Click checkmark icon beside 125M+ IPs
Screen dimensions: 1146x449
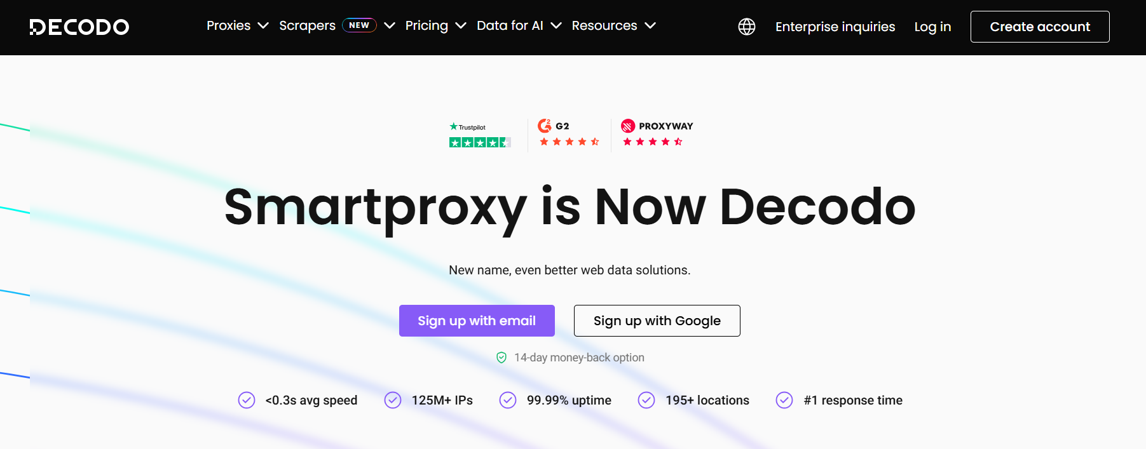pos(393,400)
